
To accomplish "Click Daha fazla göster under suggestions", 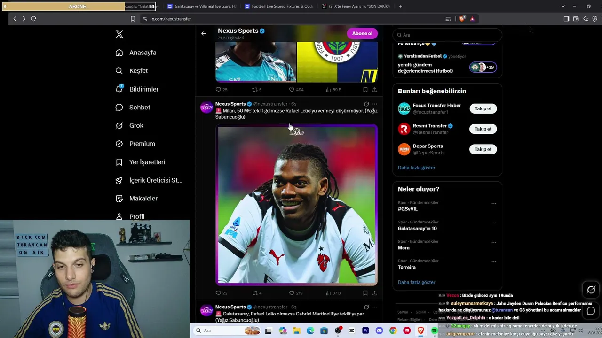I will coord(416,168).
